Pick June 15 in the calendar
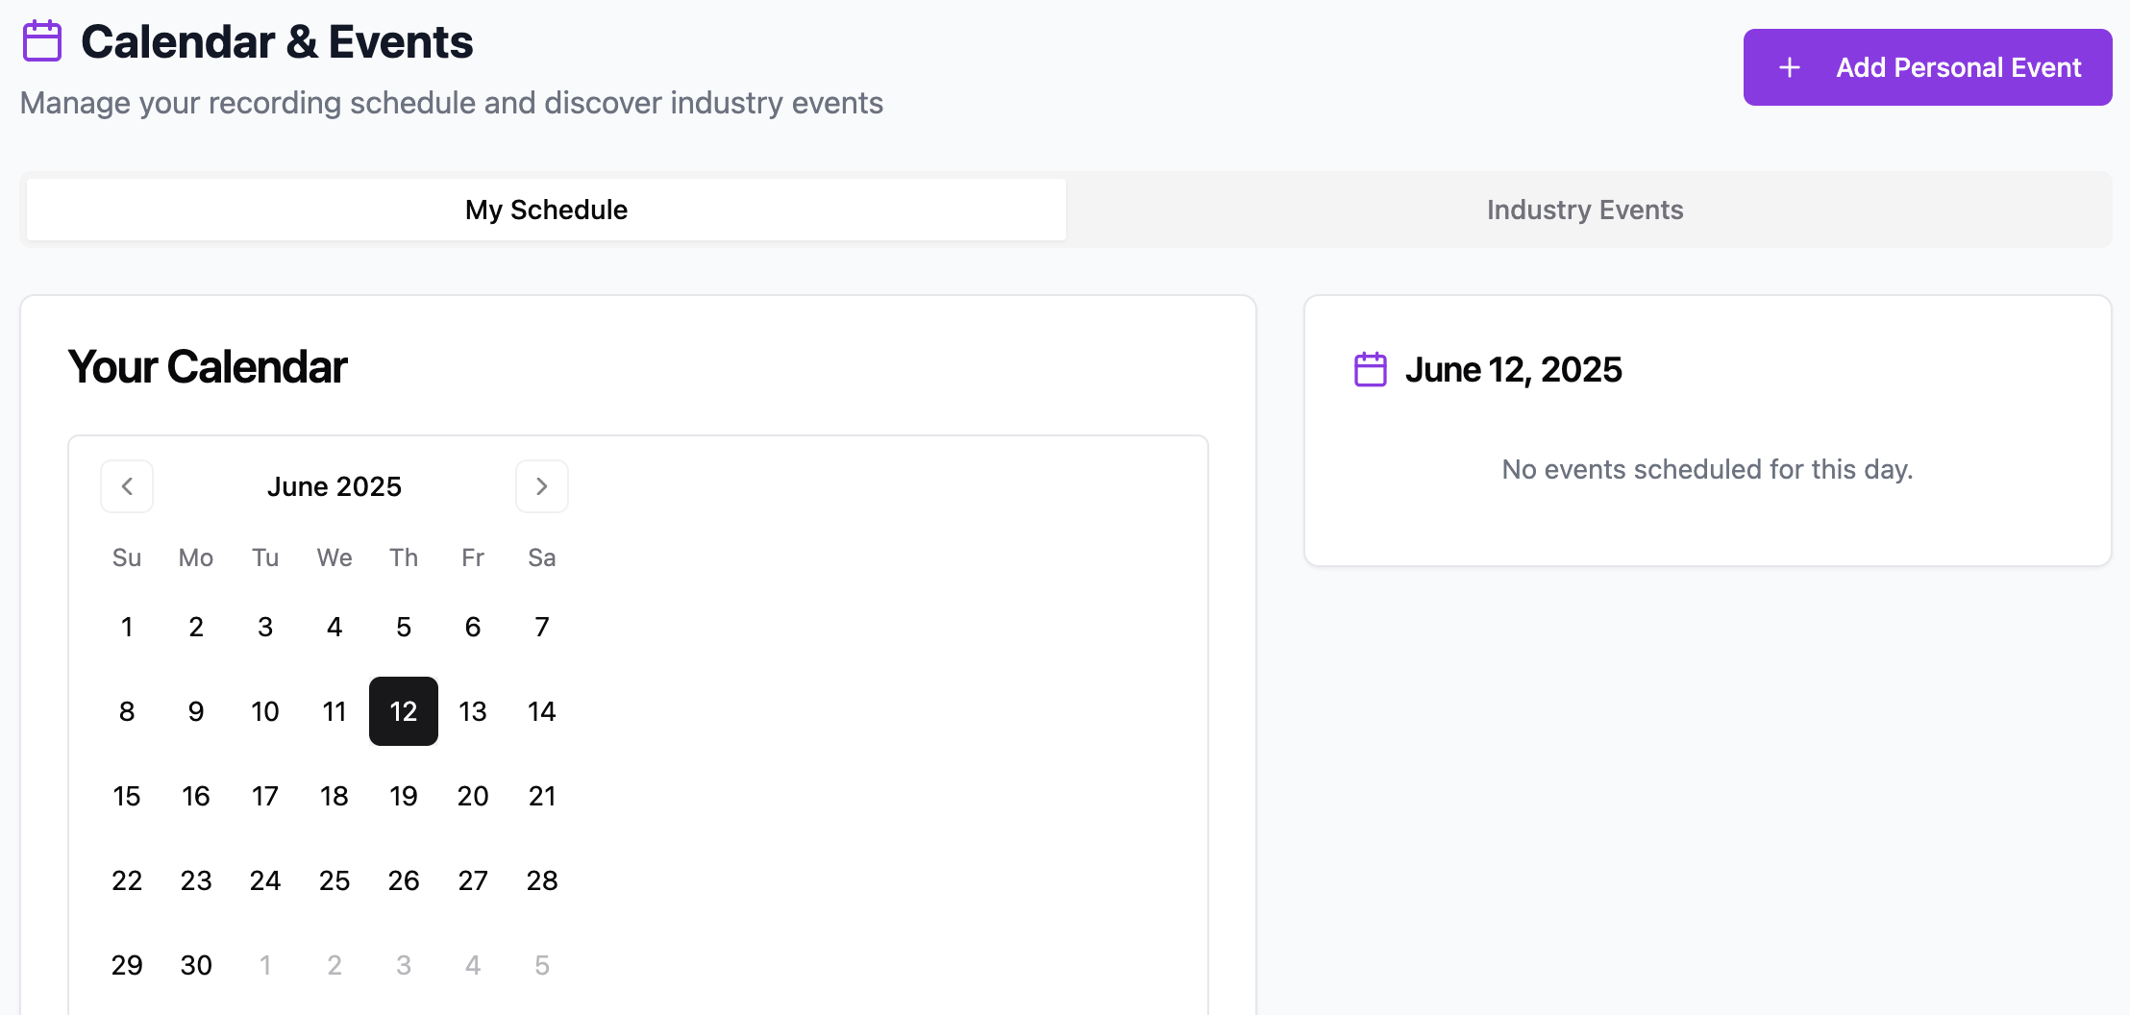Image resolution: width=2130 pixels, height=1015 pixels. (127, 796)
